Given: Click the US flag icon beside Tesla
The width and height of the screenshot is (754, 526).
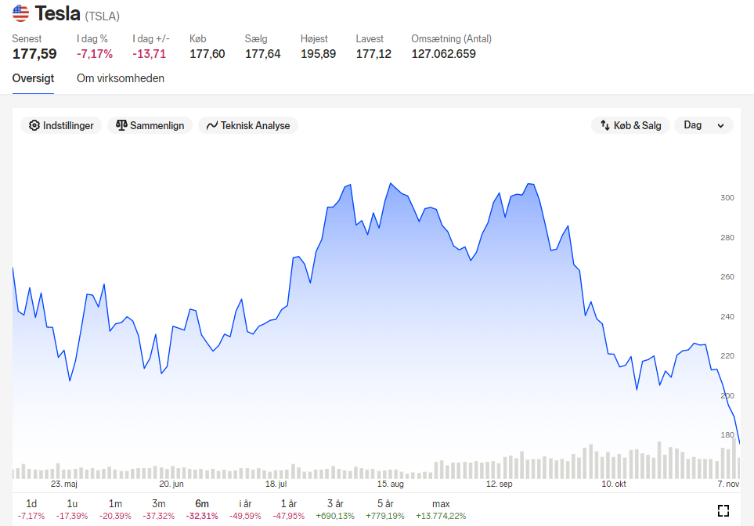Looking at the screenshot, I should point(20,13).
